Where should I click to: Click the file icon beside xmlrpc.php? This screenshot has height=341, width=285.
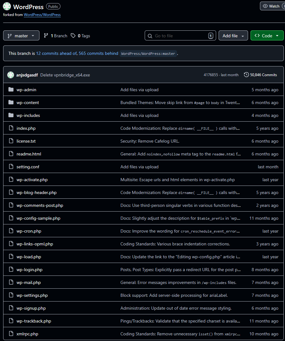11,333
